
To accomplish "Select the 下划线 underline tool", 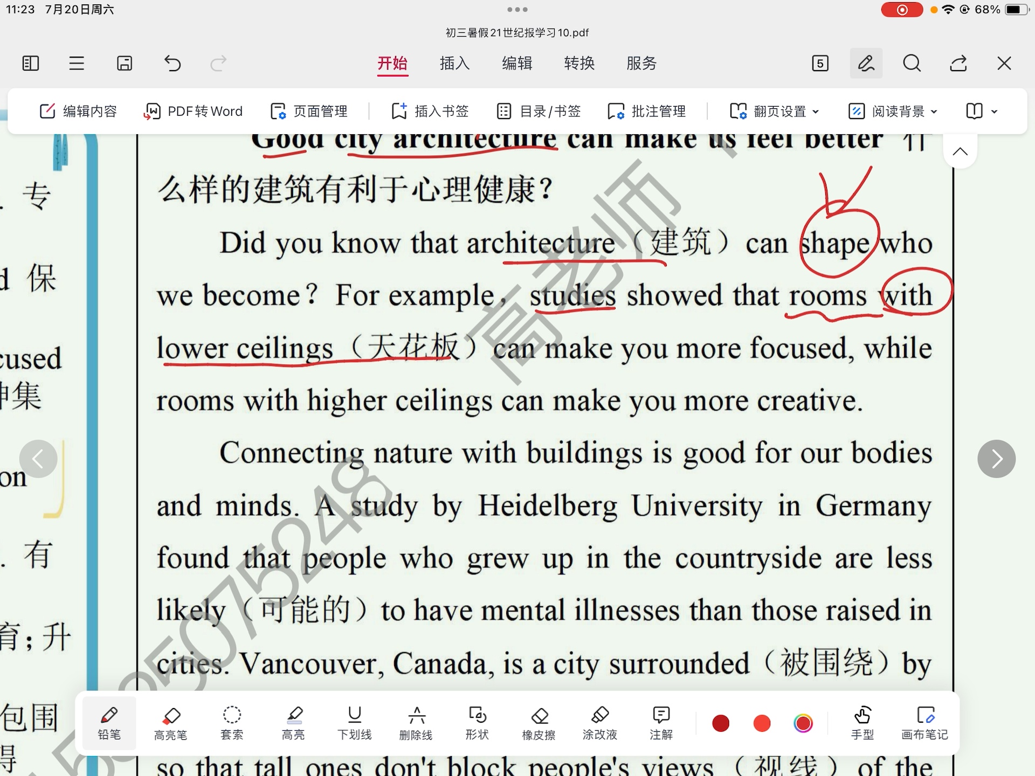I will 355,723.
